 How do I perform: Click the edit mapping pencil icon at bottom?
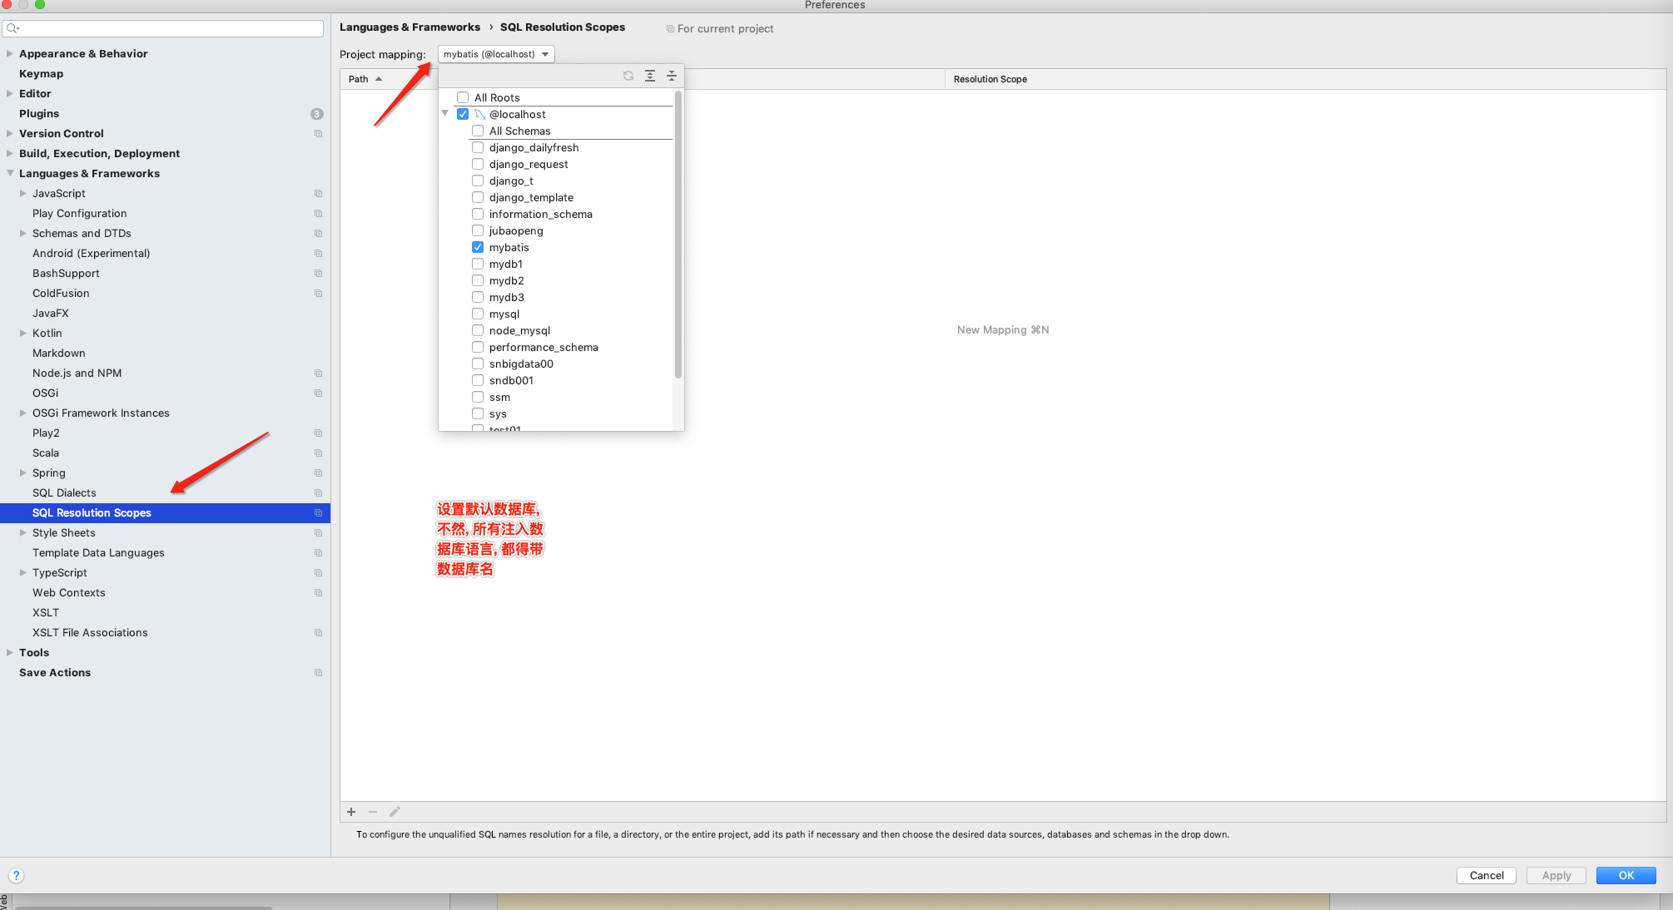pyautogui.click(x=394, y=811)
